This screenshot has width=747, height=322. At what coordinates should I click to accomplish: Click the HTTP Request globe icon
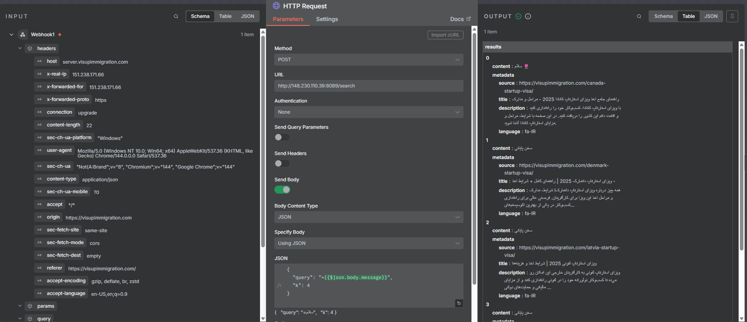[276, 6]
